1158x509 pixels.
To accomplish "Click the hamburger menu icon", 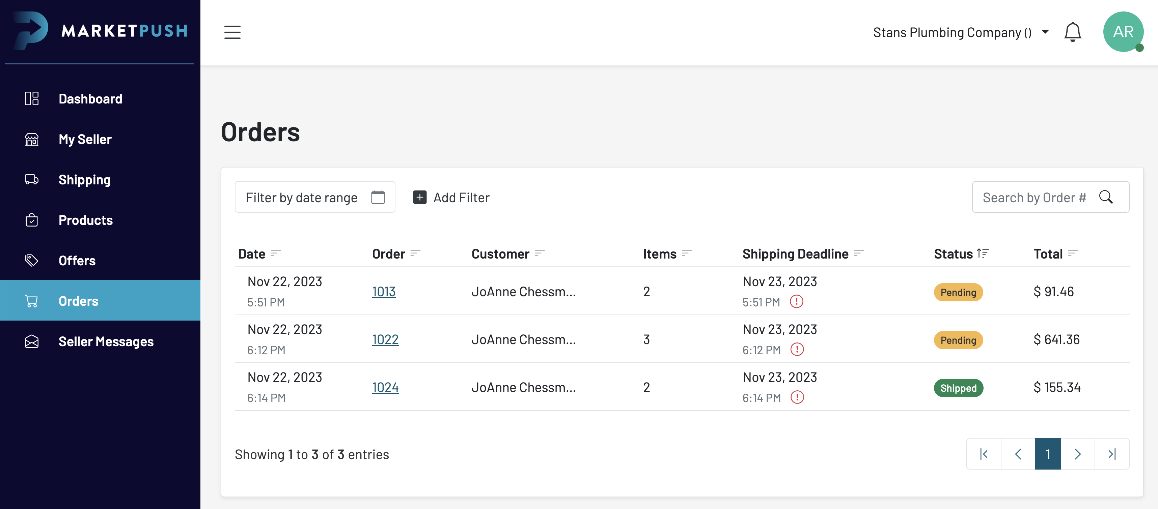I will click(232, 32).
